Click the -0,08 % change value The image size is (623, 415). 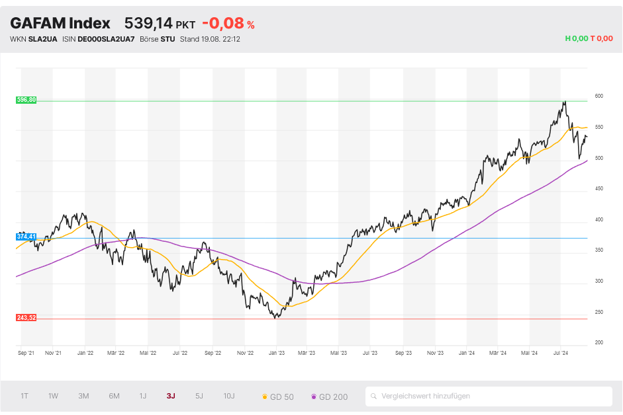[x=228, y=23]
